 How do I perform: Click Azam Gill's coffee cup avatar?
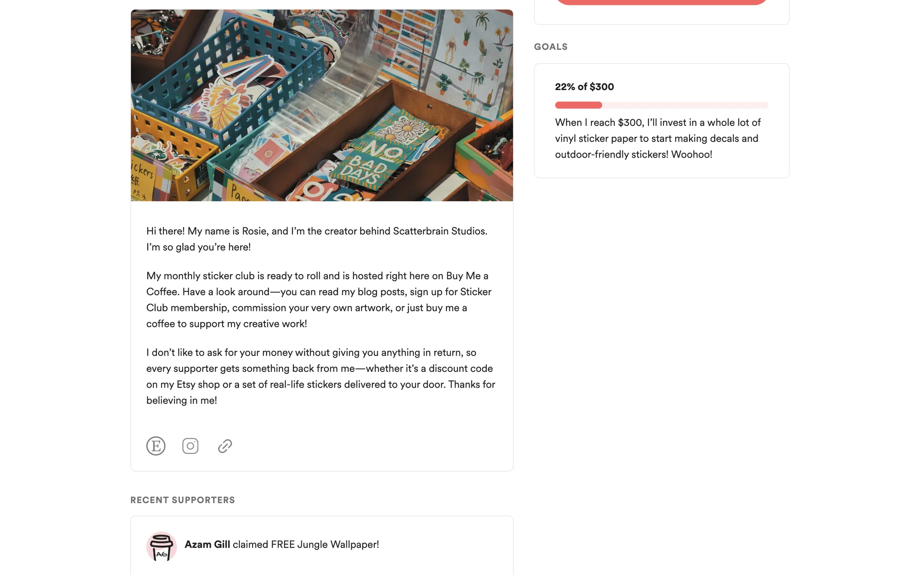pos(161,546)
